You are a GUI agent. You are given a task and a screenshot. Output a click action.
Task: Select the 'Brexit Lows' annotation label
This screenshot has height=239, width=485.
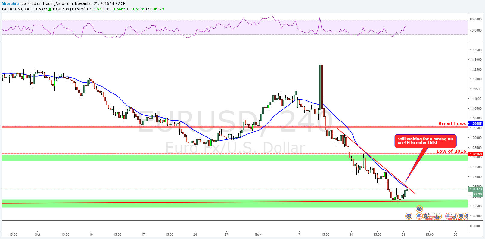pyautogui.click(x=452, y=124)
